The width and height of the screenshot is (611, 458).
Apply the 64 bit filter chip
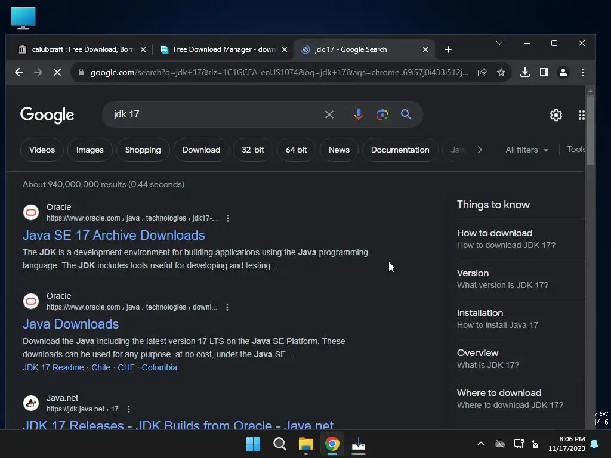(x=296, y=150)
